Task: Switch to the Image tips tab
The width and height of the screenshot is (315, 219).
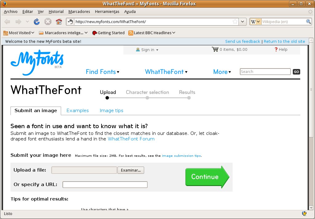Action: tap(111, 111)
